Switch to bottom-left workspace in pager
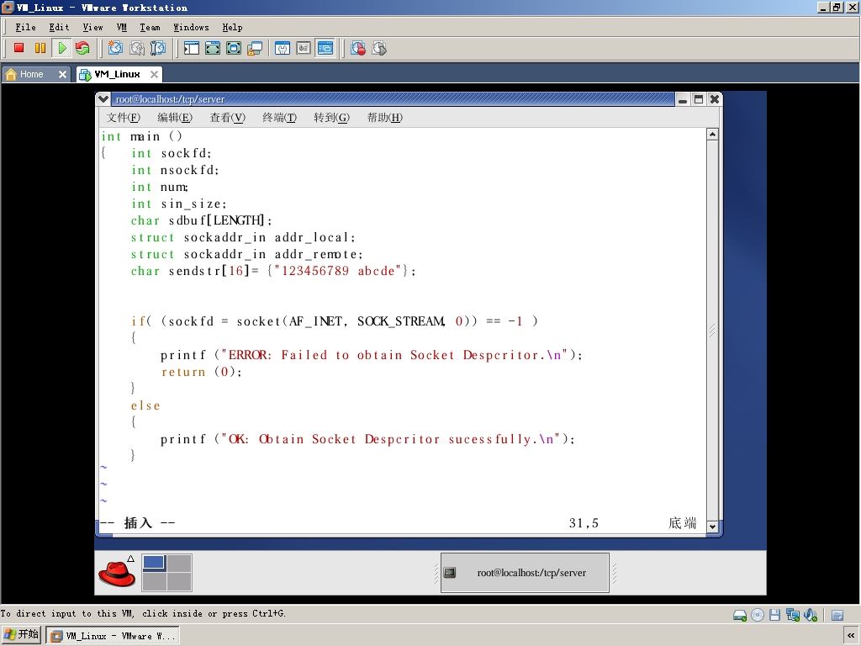This screenshot has height=646, width=861. coord(155,582)
